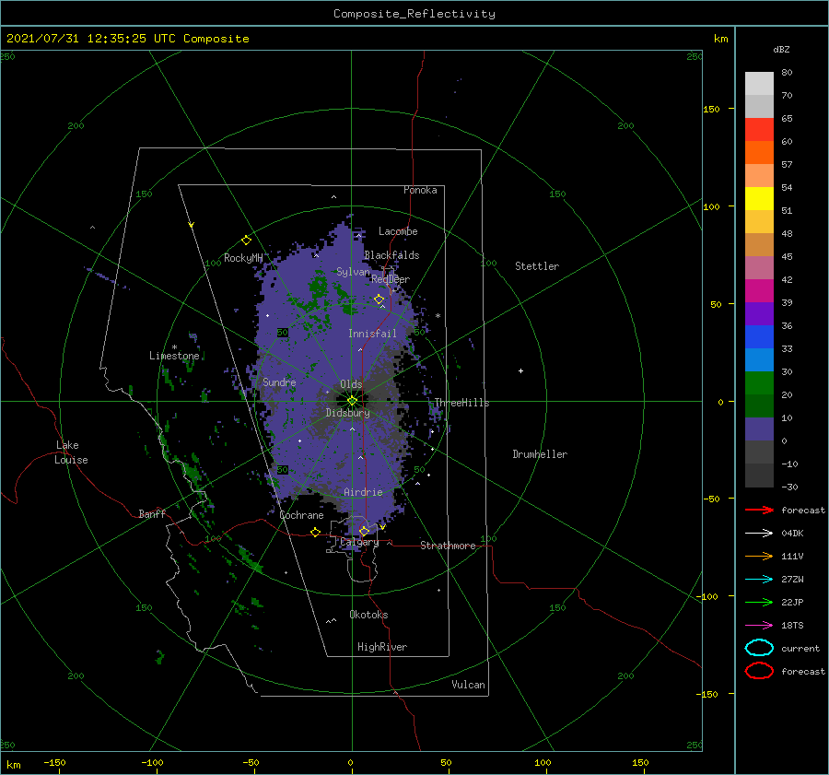Click the green 22JP arrow icon
Screen dimensions: 829x775
[x=759, y=602]
